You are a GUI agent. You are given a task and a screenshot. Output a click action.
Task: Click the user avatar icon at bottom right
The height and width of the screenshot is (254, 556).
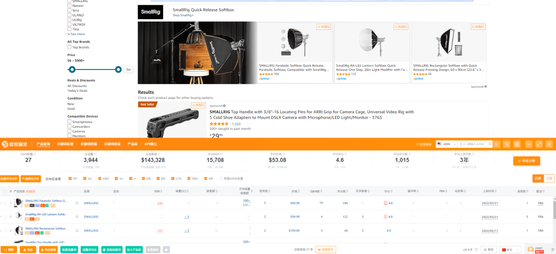[531, 249]
